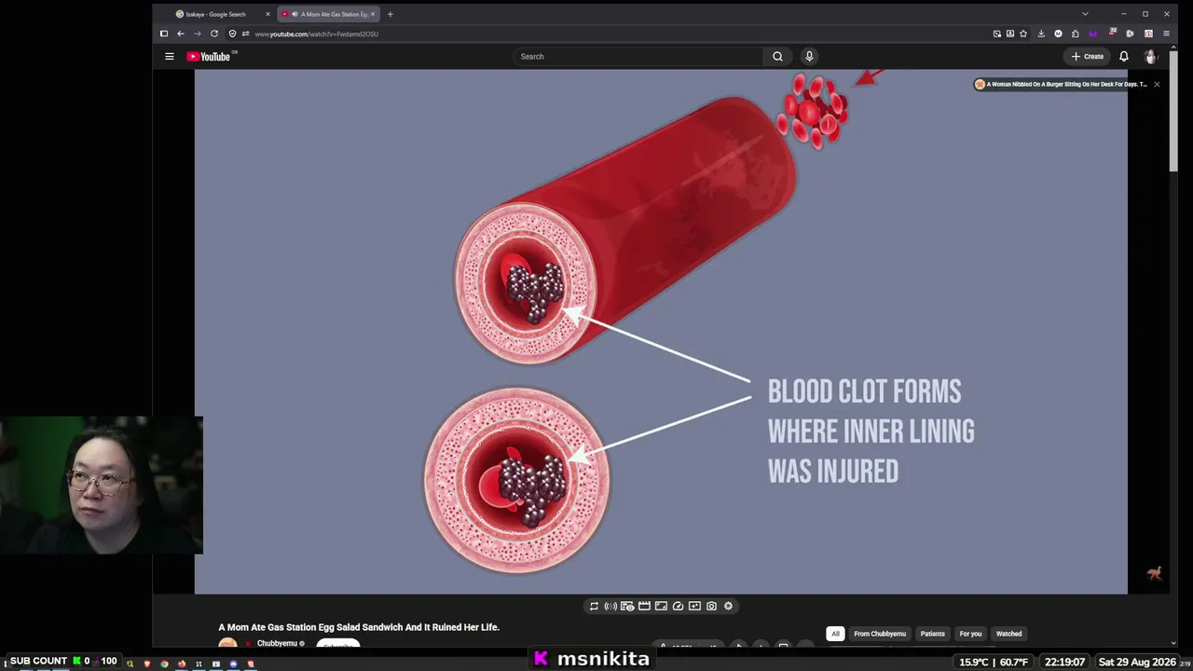The image size is (1193, 671).
Task: Click the clock showing 22:19:07
Action: tap(1065, 662)
